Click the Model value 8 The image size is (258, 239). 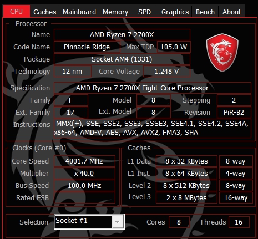click(x=154, y=100)
